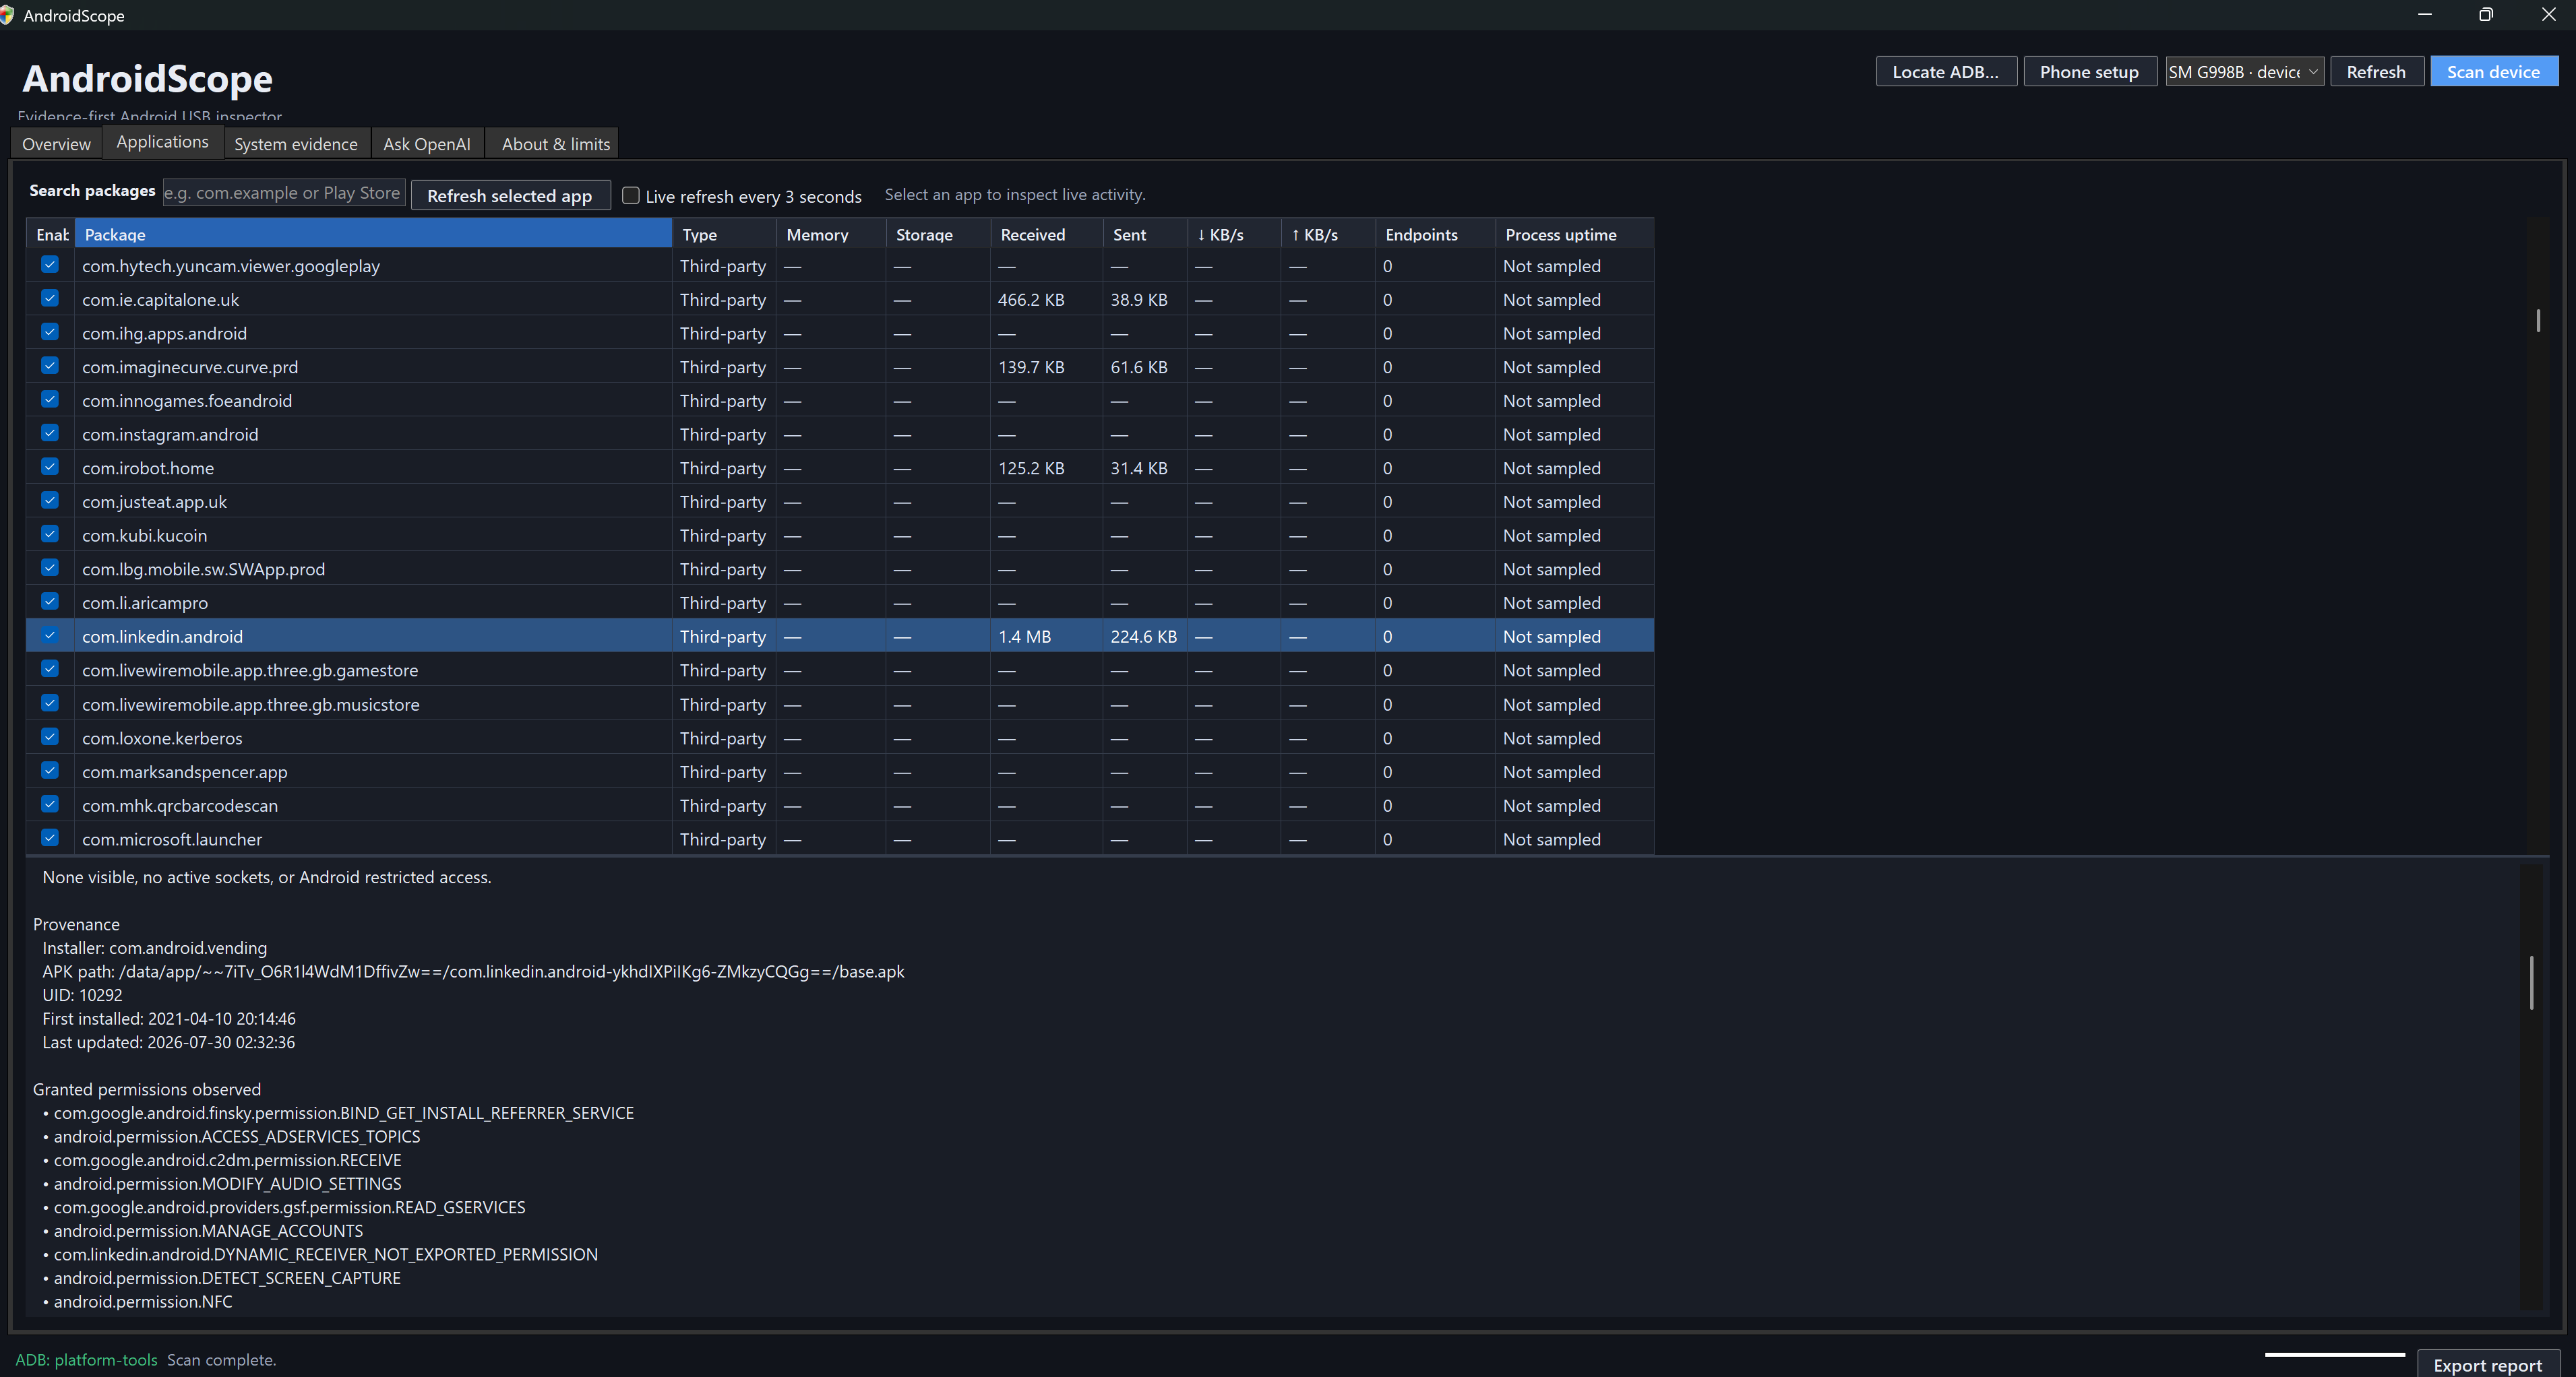Switch to the Overview tab
This screenshot has height=1377, width=2576.
click(56, 144)
